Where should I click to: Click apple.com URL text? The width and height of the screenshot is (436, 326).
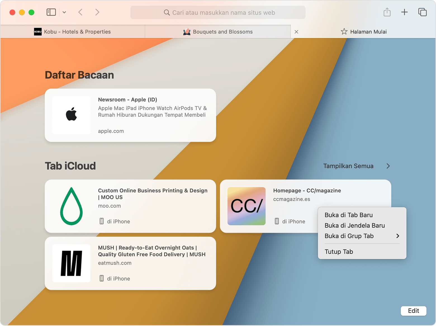[111, 131]
